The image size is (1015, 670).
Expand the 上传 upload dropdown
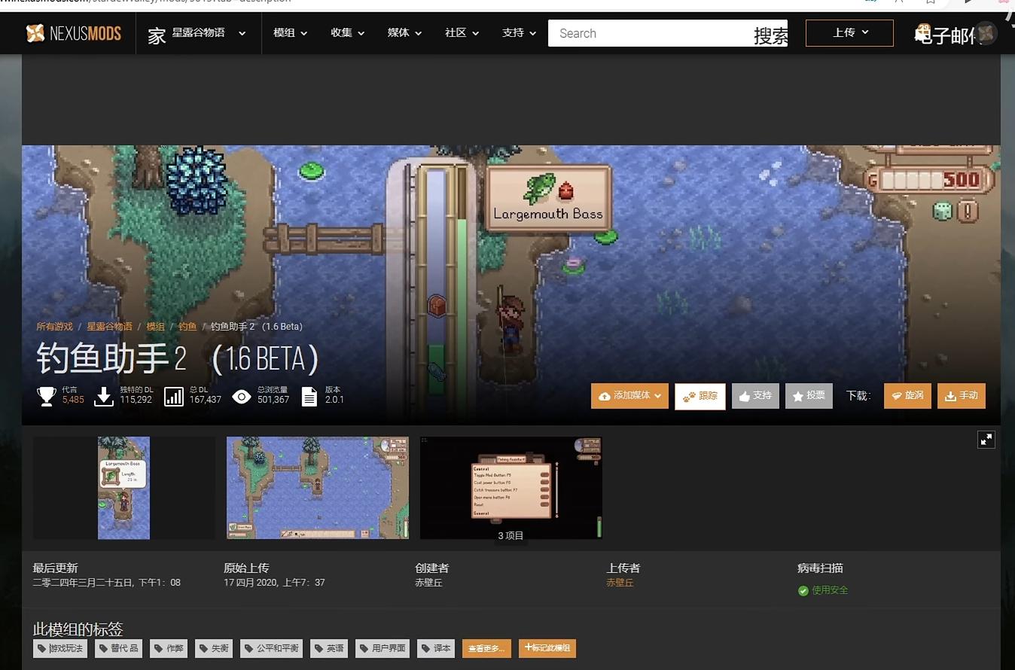click(849, 33)
